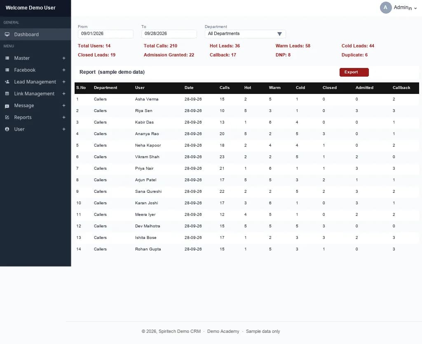Click Closed Leads: 19 statistic
422x344 pixels.
(x=96, y=55)
